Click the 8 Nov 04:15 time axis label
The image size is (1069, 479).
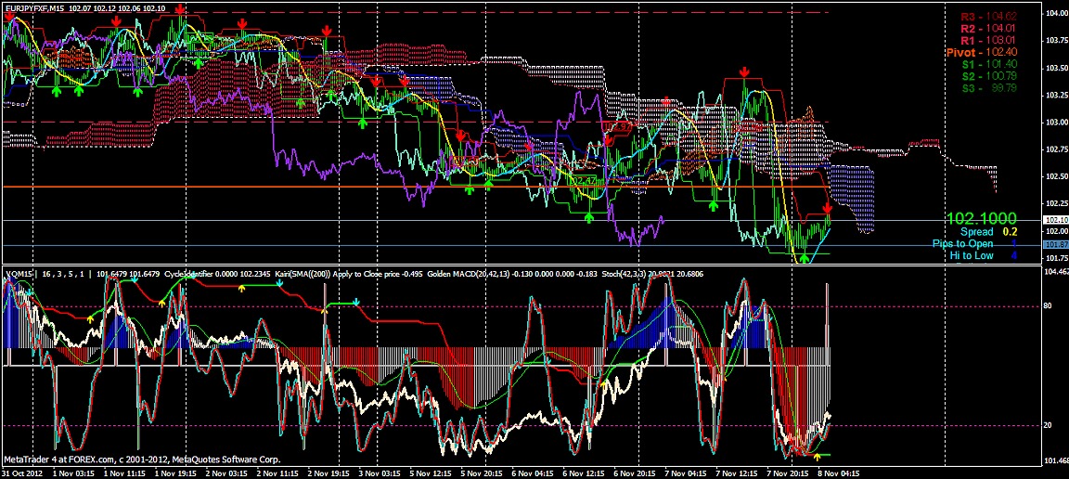click(x=838, y=473)
